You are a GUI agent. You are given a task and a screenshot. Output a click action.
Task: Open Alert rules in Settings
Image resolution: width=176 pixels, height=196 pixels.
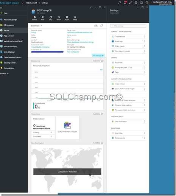tap(128, 133)
